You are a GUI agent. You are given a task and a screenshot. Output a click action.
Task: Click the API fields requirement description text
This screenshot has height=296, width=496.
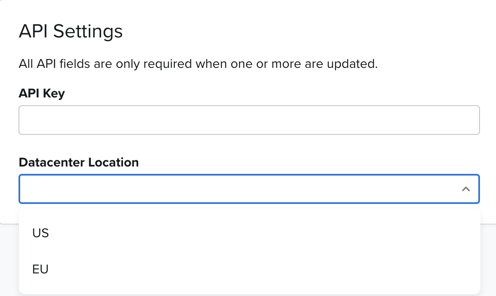click(198, 64)
